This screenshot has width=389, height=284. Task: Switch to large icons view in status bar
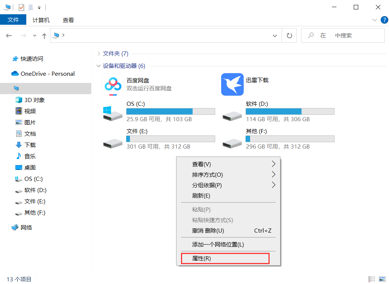pyautogui.click(x=382, y=279)
